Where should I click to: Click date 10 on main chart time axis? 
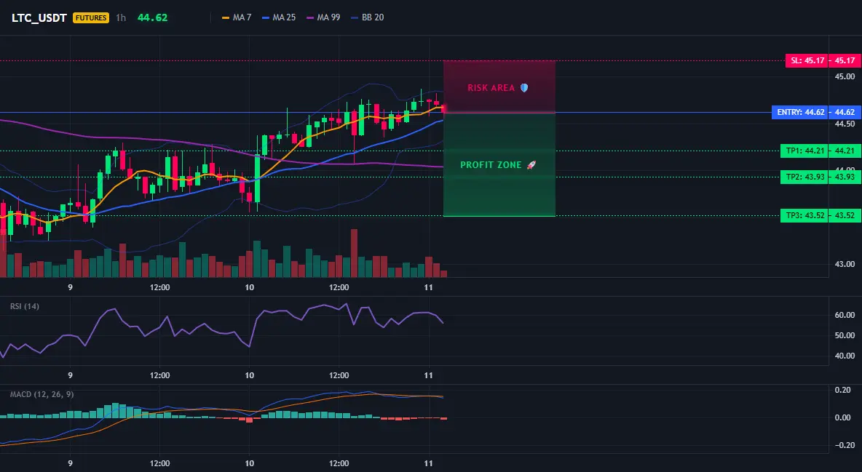coord(249,287)
